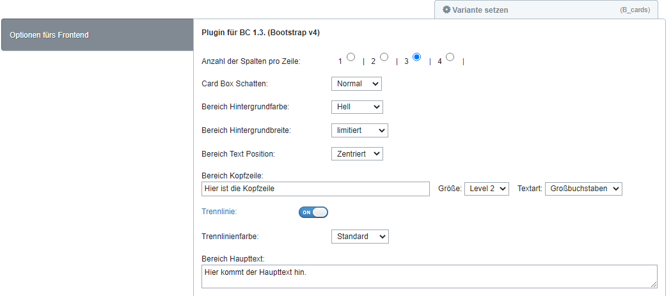The height and width of the screenshot is (296, 671).
Task: Select 2 columns per row radio button
Action: pyautogui.click(x=384, y=57)
